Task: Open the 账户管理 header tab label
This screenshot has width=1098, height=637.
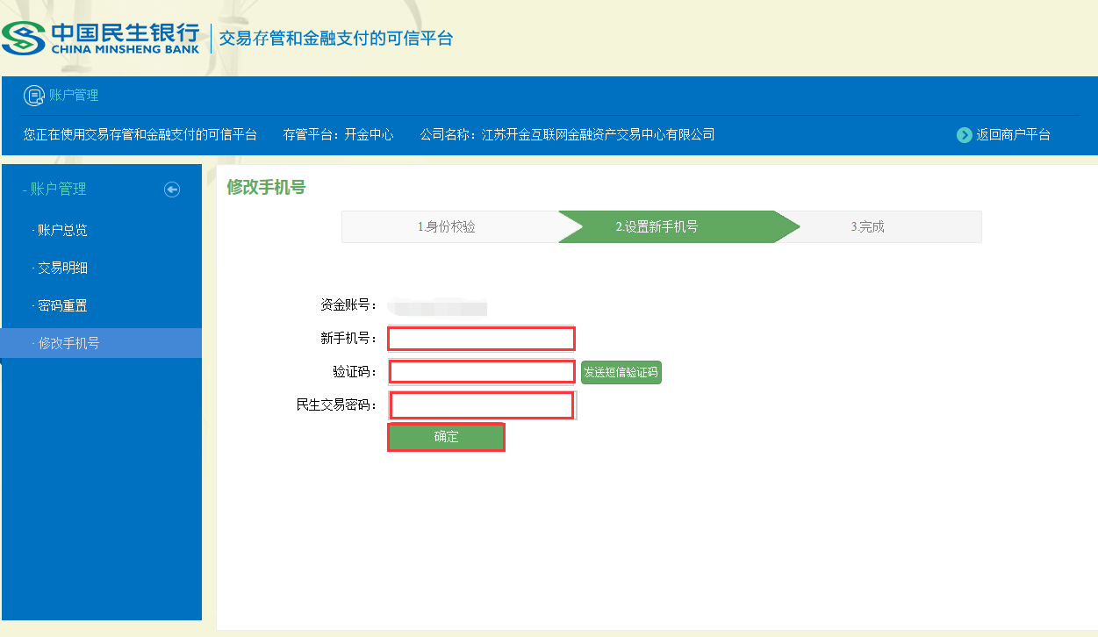Action: pos(74,96)
